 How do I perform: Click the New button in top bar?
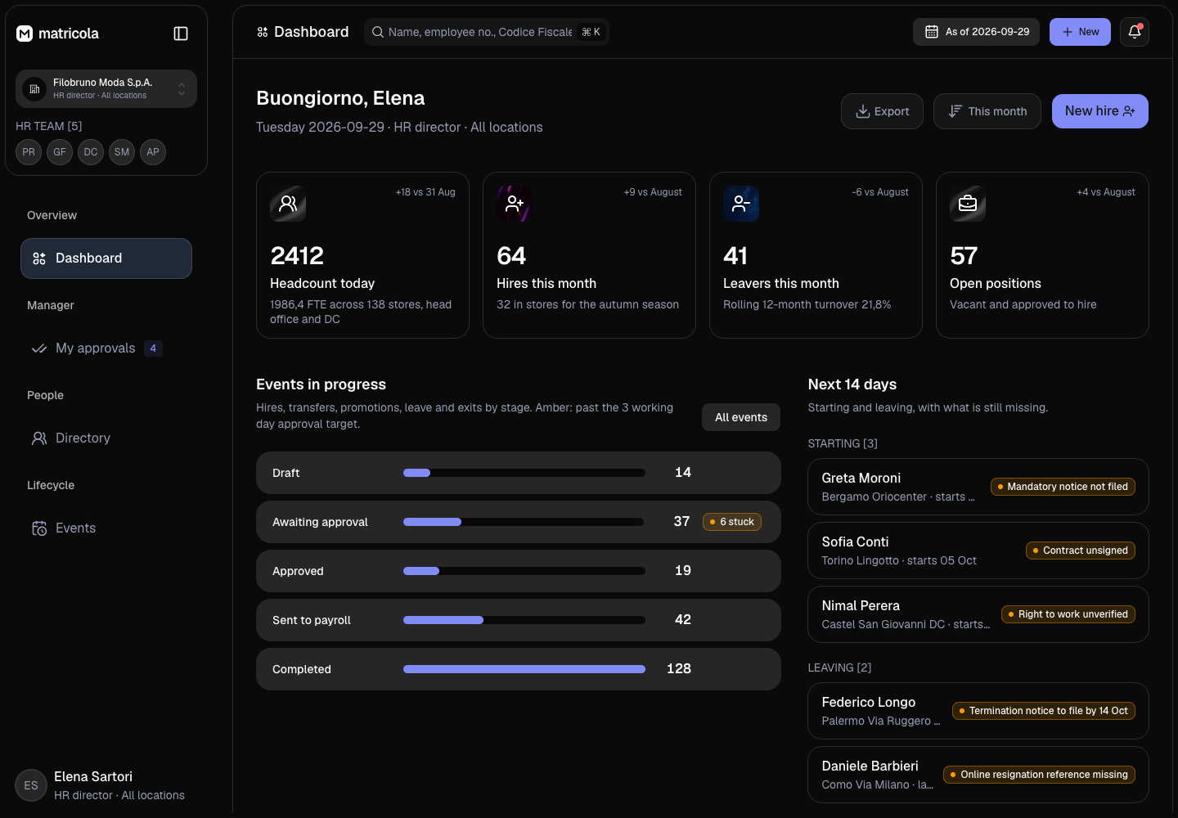pos(1080,32)
